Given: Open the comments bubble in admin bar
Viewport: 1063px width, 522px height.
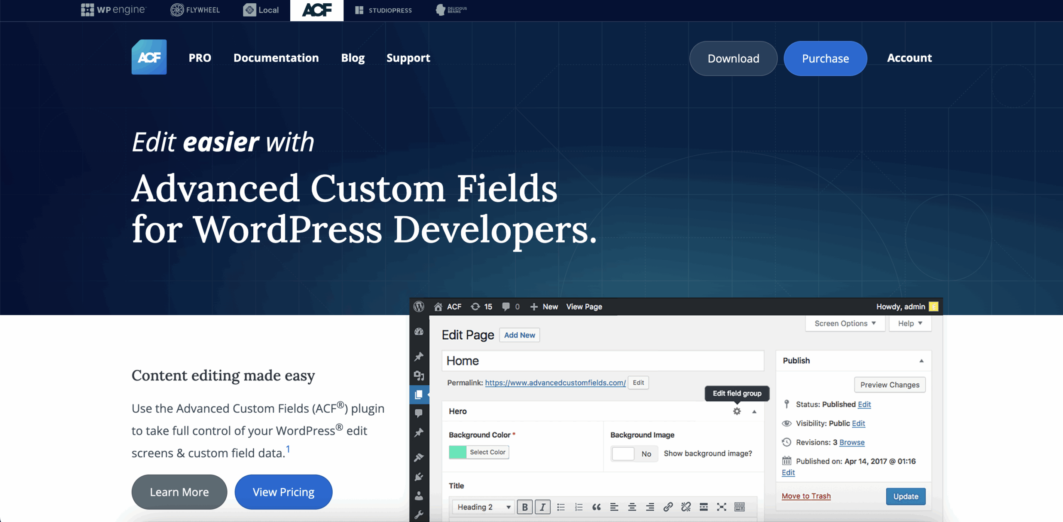Looking at the screenshot, I should tap(506, 306).
